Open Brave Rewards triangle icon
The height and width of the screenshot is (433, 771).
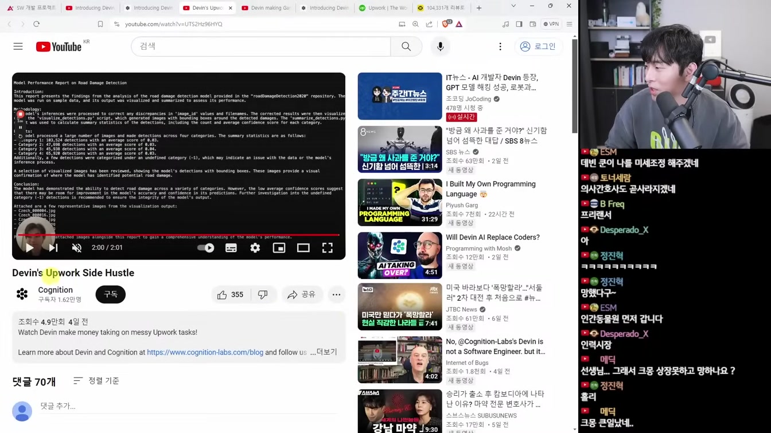pyautogui.click(x=459, y=24)
